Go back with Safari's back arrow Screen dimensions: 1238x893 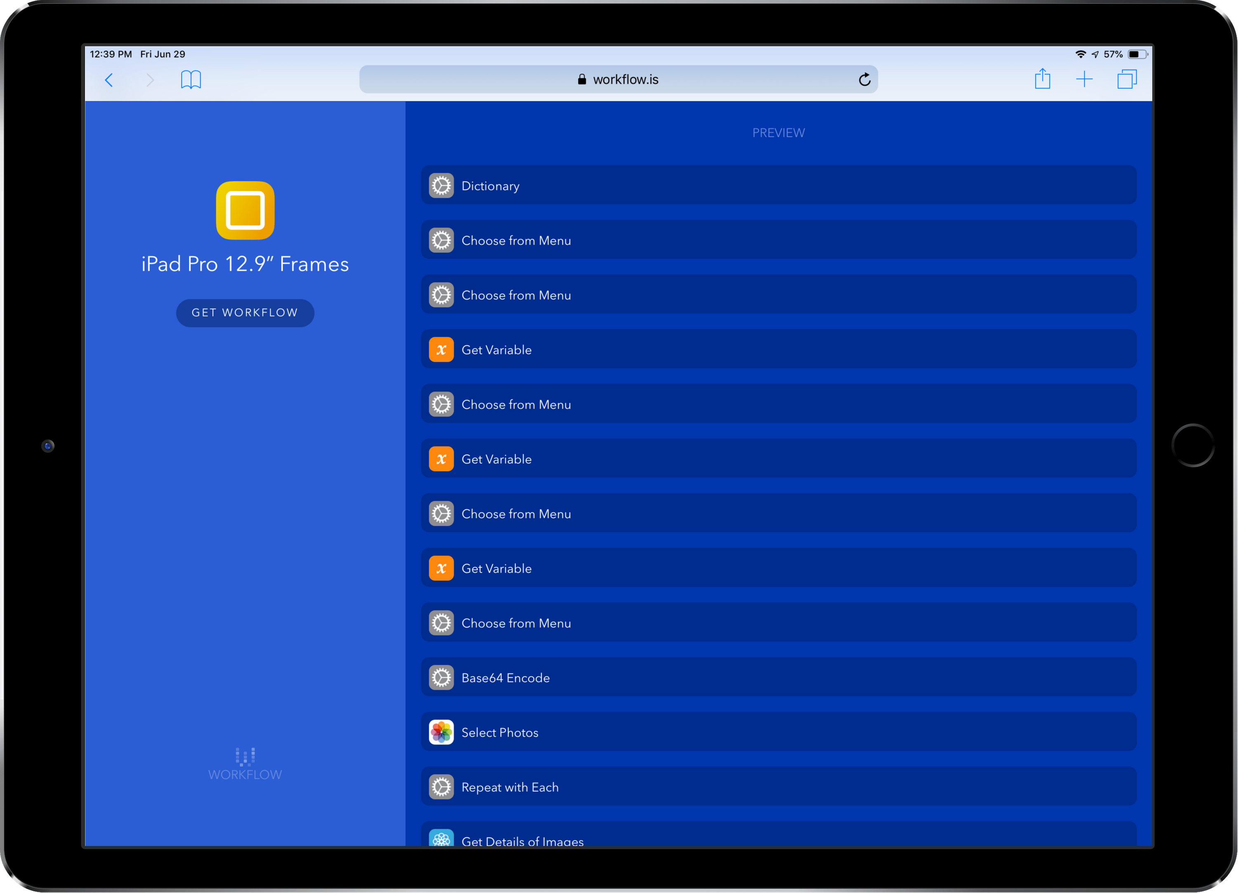click(109, 80)
